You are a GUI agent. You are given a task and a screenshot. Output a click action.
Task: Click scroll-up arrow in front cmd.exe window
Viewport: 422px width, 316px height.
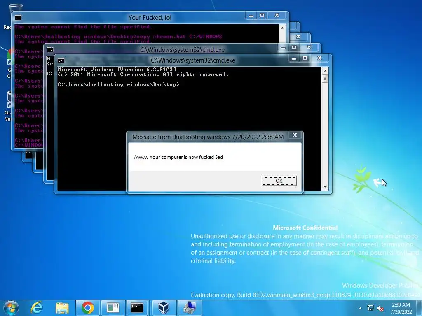coord(325,71)
